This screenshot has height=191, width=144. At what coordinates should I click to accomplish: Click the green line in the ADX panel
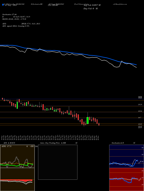(16, 165)
